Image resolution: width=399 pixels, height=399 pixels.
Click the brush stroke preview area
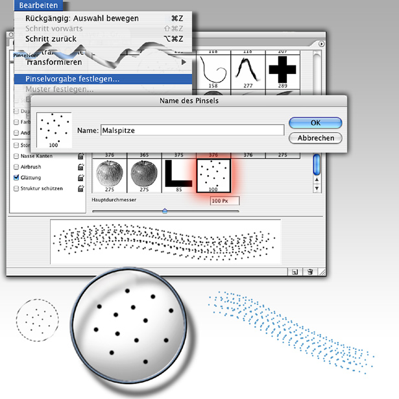point(165,242)
